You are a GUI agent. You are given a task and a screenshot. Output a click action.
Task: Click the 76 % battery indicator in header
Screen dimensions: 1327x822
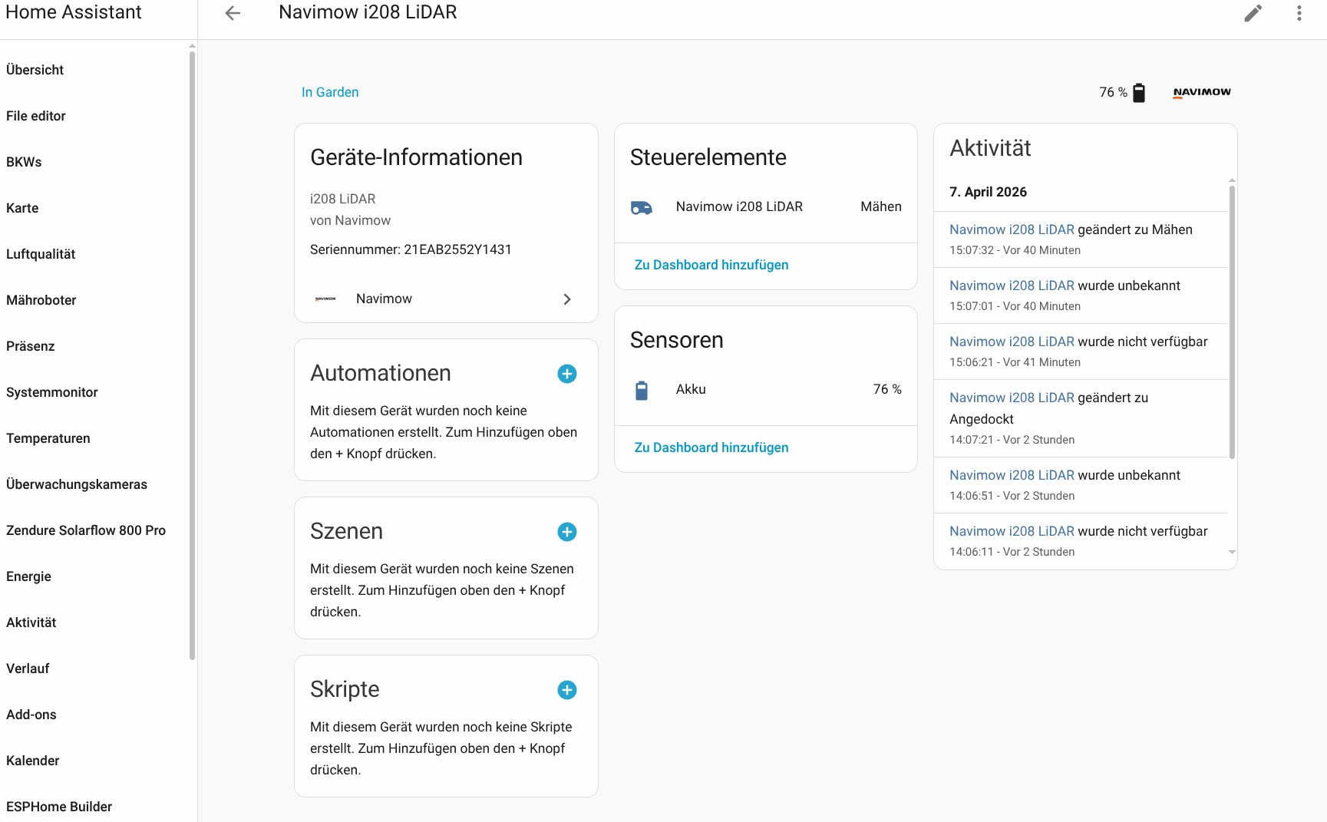(1121, 92)
